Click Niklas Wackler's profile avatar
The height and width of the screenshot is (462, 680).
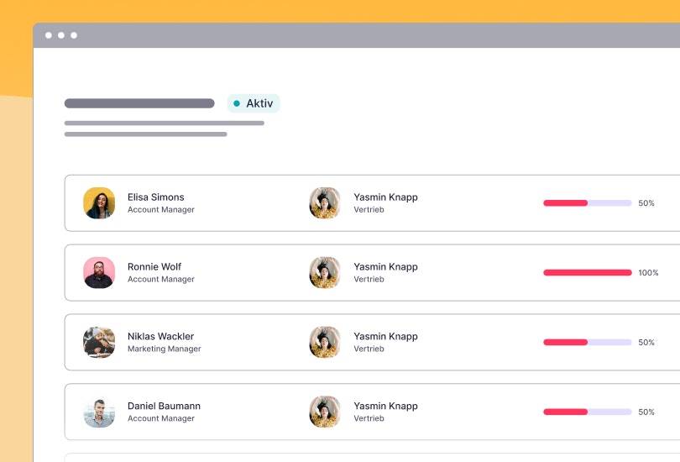(x=99, y=343)
